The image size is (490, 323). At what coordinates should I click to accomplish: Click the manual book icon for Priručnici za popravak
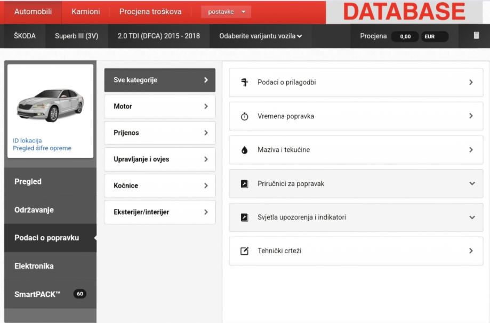244,184
